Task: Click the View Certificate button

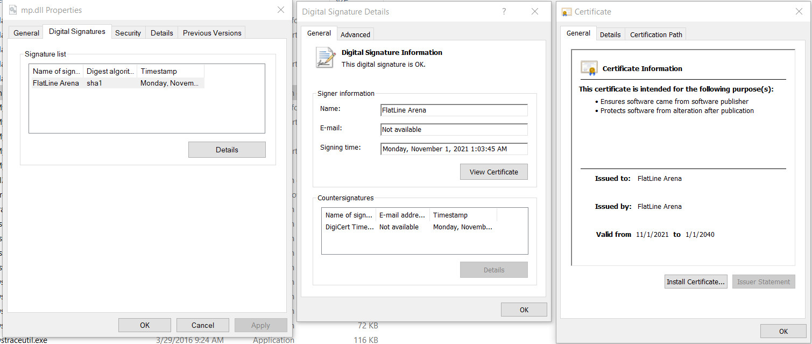Action: (493, 172)
